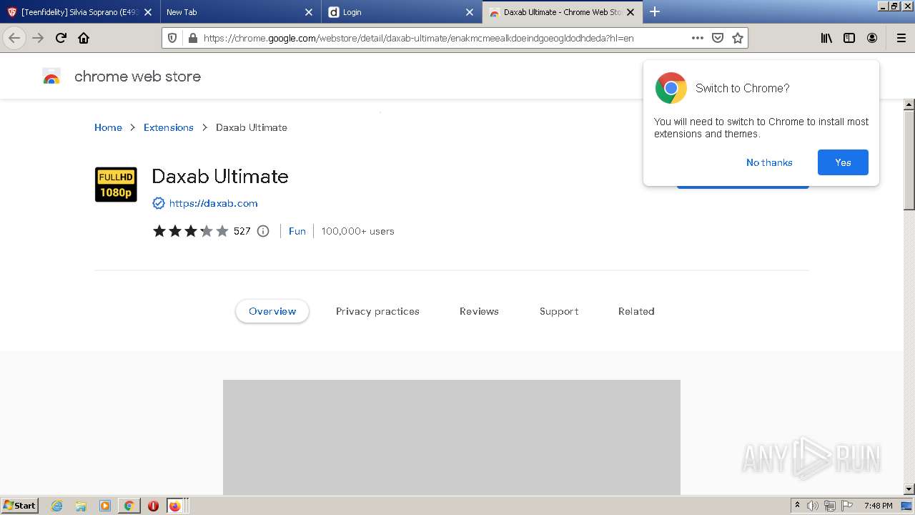Reload the current page

coord(61,38)
